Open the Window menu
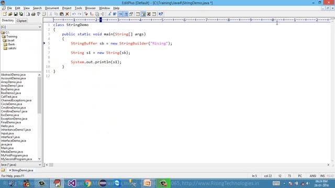 point(104,8)
